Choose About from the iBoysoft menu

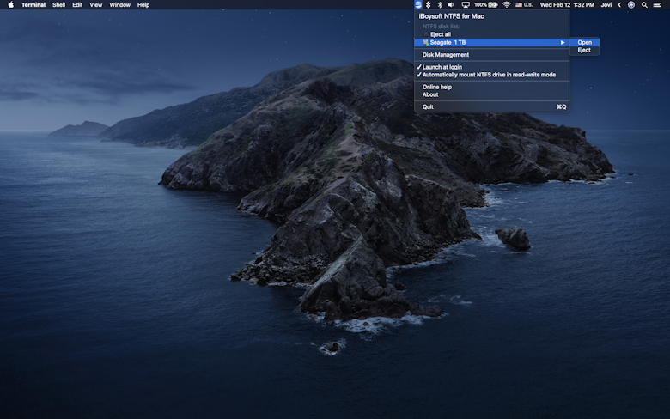(x=430, y=94)
